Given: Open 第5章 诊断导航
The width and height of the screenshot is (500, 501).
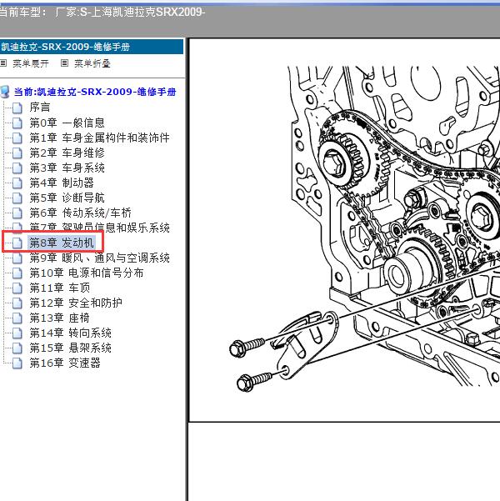Looking at the screenshot, I should (x=67, y=198).
